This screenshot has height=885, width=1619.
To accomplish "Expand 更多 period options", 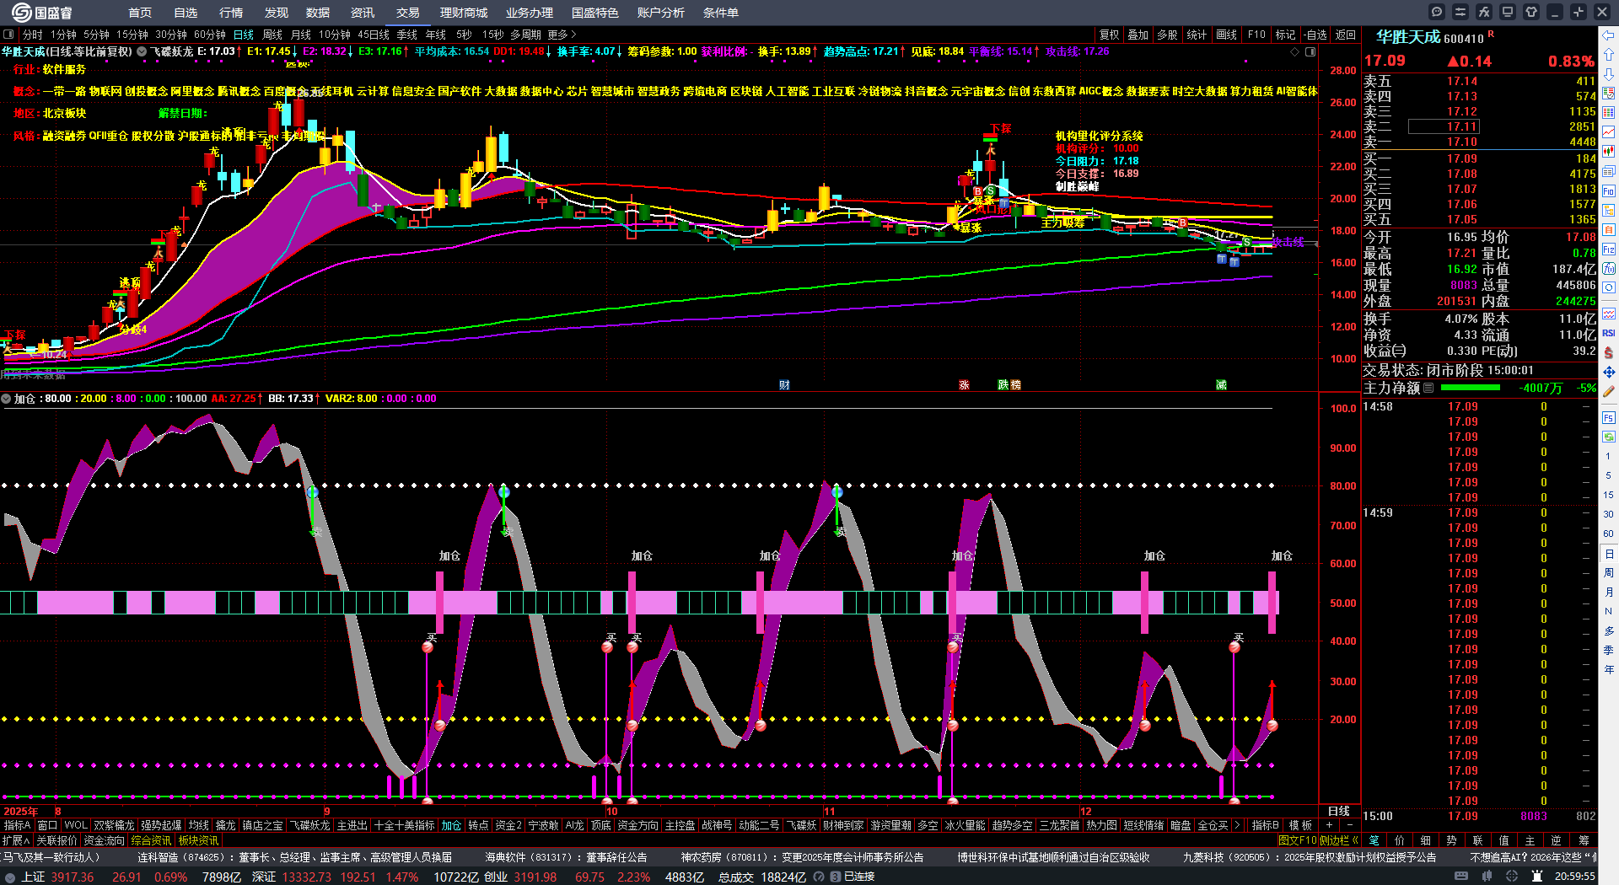I will [x=562, y=35].
